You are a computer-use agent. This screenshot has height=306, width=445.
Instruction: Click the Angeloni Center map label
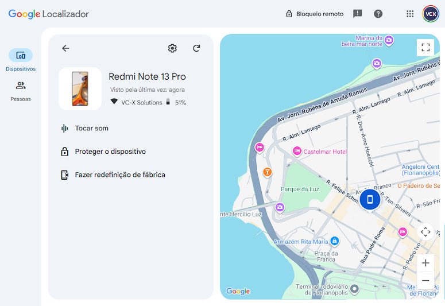point(420,170)
